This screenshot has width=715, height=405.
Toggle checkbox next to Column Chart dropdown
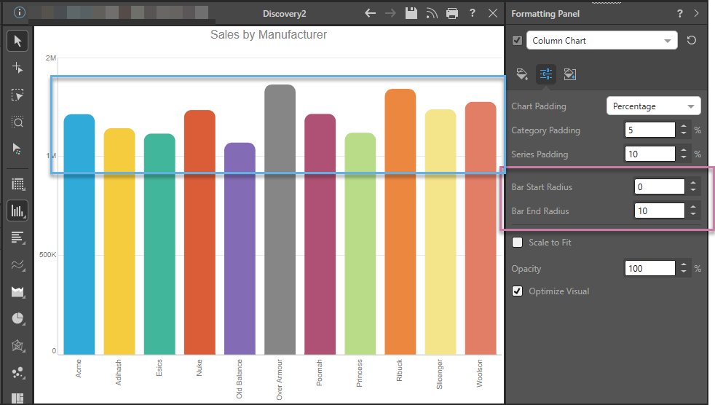click(x=518, y=41)
